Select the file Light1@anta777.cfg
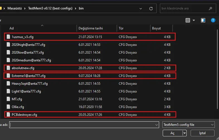The width and height of the screenshot is (219, 140). click(x=26, y=91)
